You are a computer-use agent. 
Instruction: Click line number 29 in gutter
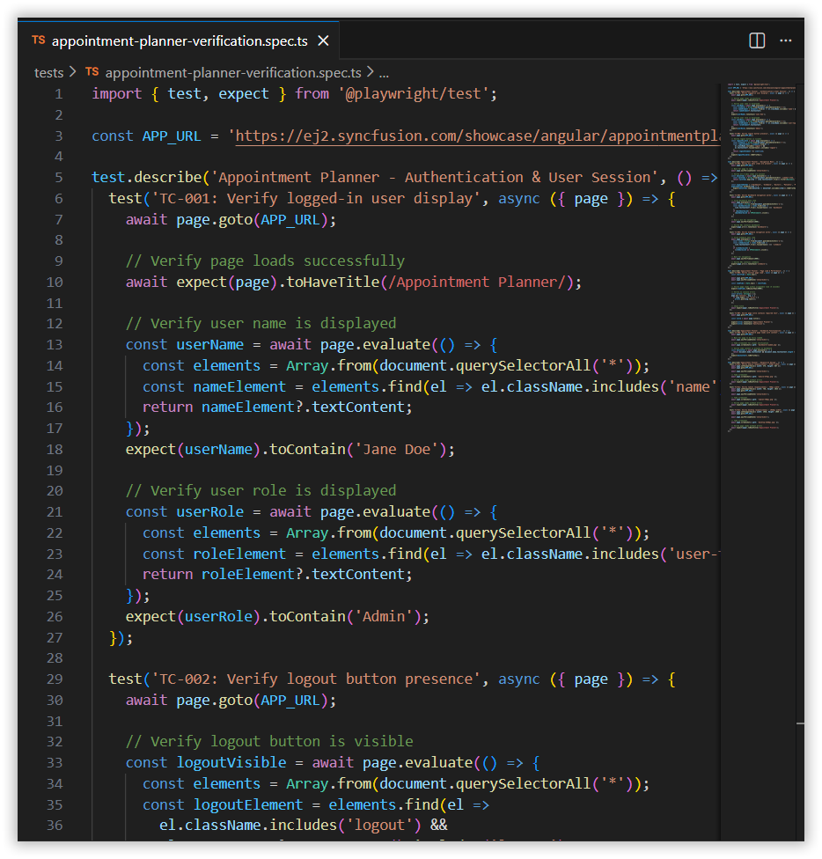pyautogui.click(x=55, y=679)
